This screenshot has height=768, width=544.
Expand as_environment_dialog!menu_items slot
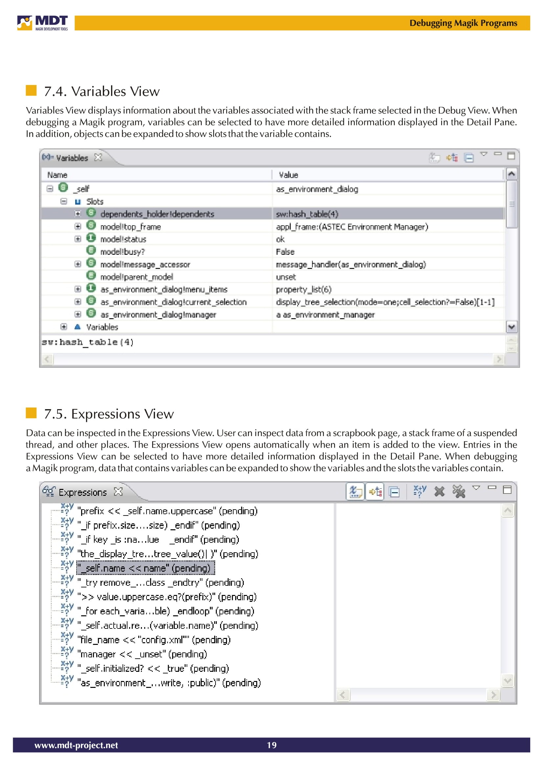[x=78, y=289]
